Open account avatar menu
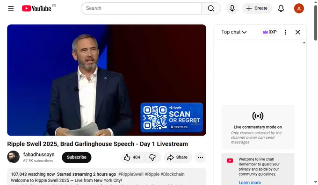The width and height of the screenshot is (318, 185). point(299,8)
